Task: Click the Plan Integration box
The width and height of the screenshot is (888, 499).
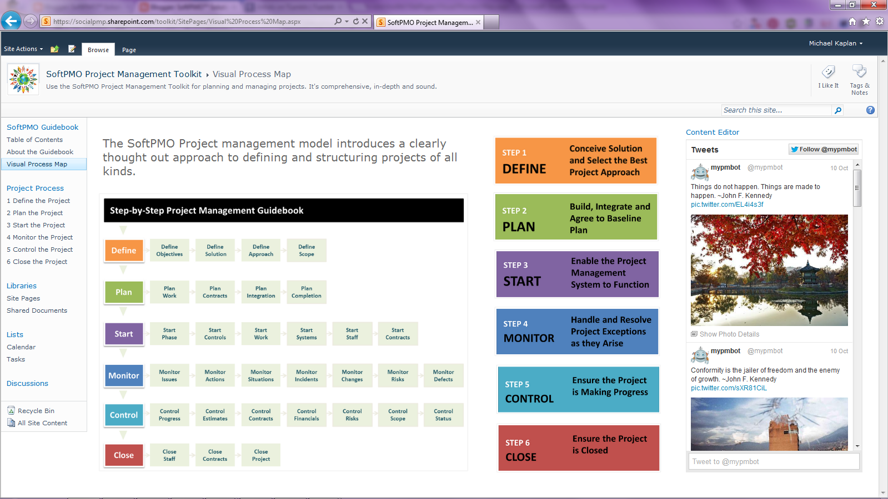Action: 261,292
